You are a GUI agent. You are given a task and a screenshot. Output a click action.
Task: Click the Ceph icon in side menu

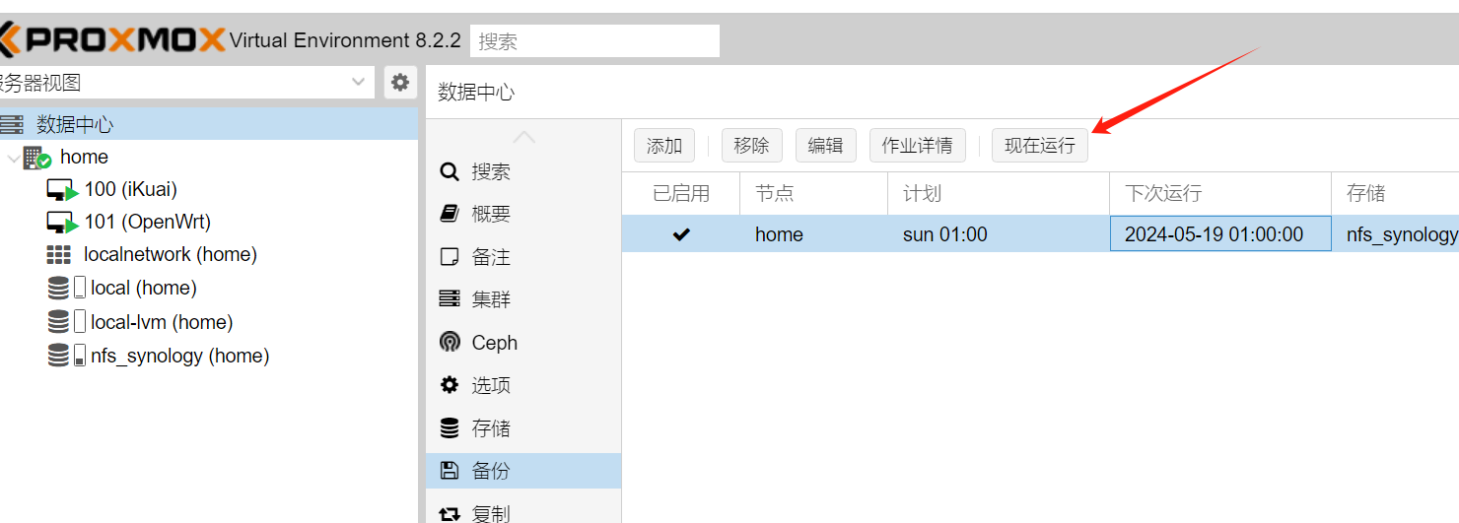(450, 343)
